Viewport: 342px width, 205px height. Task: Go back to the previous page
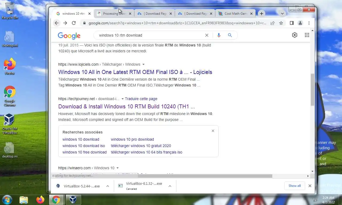click(x=57, y=23)
